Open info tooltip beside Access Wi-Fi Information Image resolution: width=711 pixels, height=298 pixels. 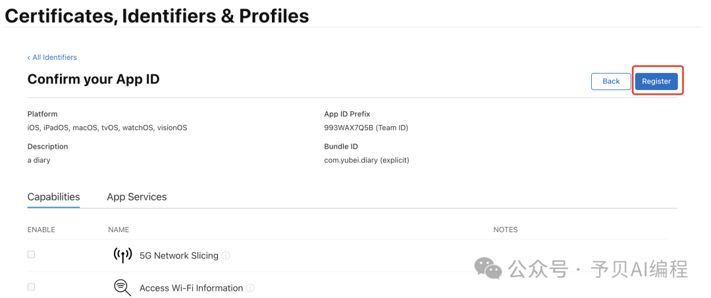coord(251,288)
